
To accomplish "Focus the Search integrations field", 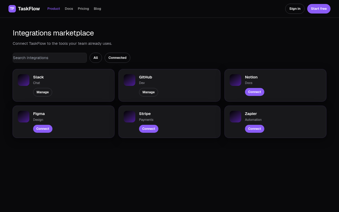I will pos(50,58).
